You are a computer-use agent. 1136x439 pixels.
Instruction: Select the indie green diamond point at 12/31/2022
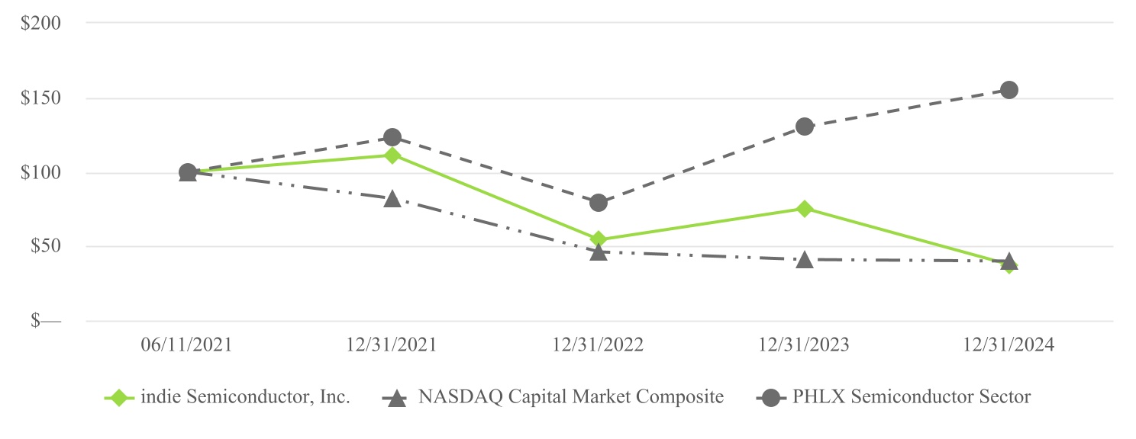(x=599, y=239)
